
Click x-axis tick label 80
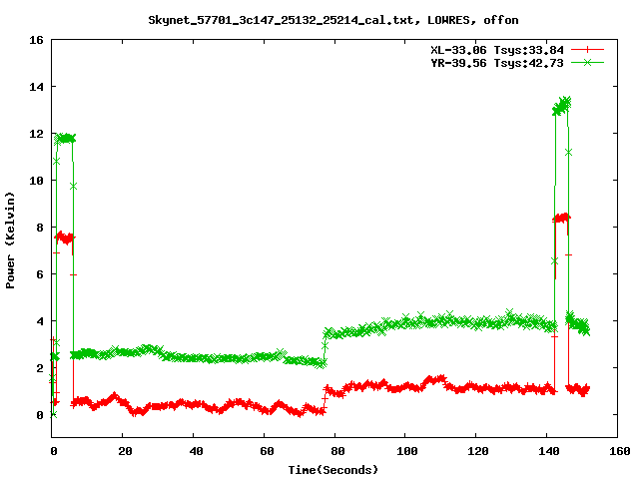pyautogui.click(x=337, y=451)
